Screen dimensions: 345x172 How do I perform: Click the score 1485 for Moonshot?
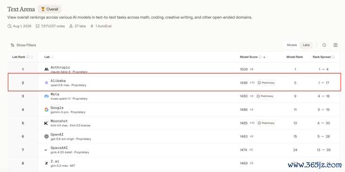click(x=244, y=123)
